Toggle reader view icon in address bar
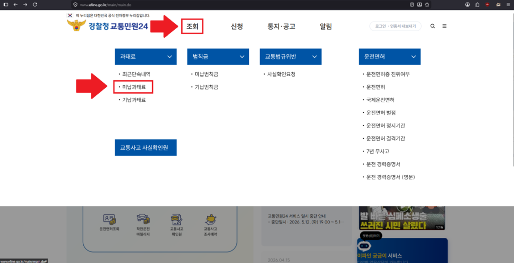This screenshot has height=263, width=514. pyautogui.click(x=412, y=5)
